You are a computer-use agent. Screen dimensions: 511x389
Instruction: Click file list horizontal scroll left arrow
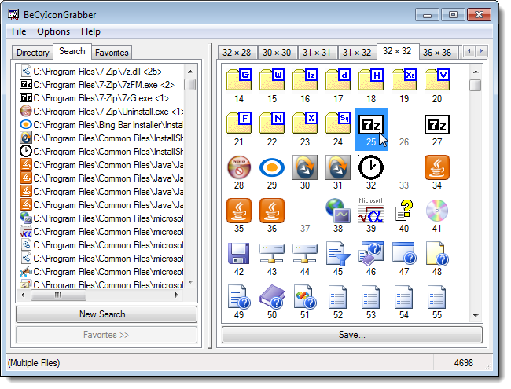tap(23, 295)
